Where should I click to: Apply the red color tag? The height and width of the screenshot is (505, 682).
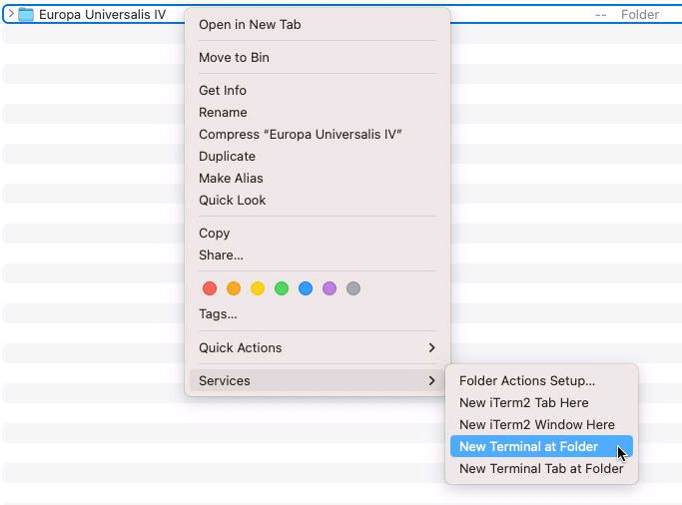coord(210,288)
